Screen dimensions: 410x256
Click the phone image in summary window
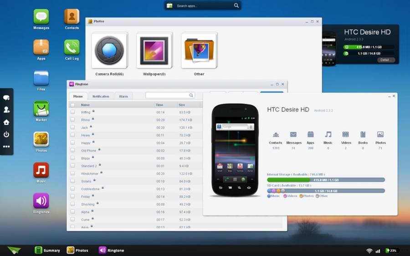point(235,150)
